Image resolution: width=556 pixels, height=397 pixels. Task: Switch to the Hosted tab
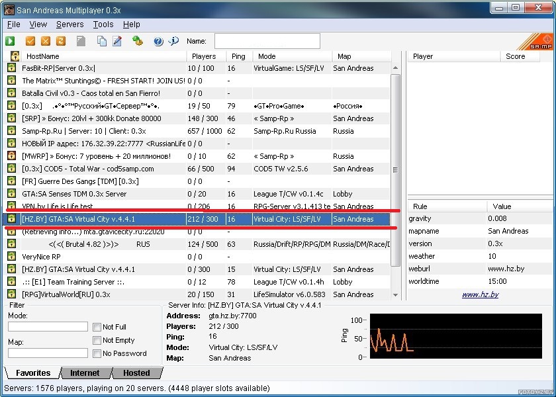pyautogui.click(x=136, y=373)
